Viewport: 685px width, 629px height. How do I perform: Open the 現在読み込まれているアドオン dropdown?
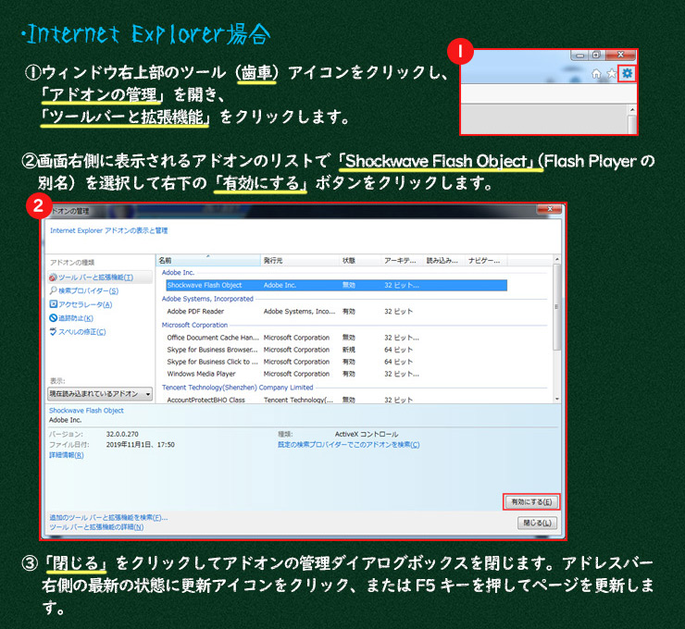coord(100,394)
